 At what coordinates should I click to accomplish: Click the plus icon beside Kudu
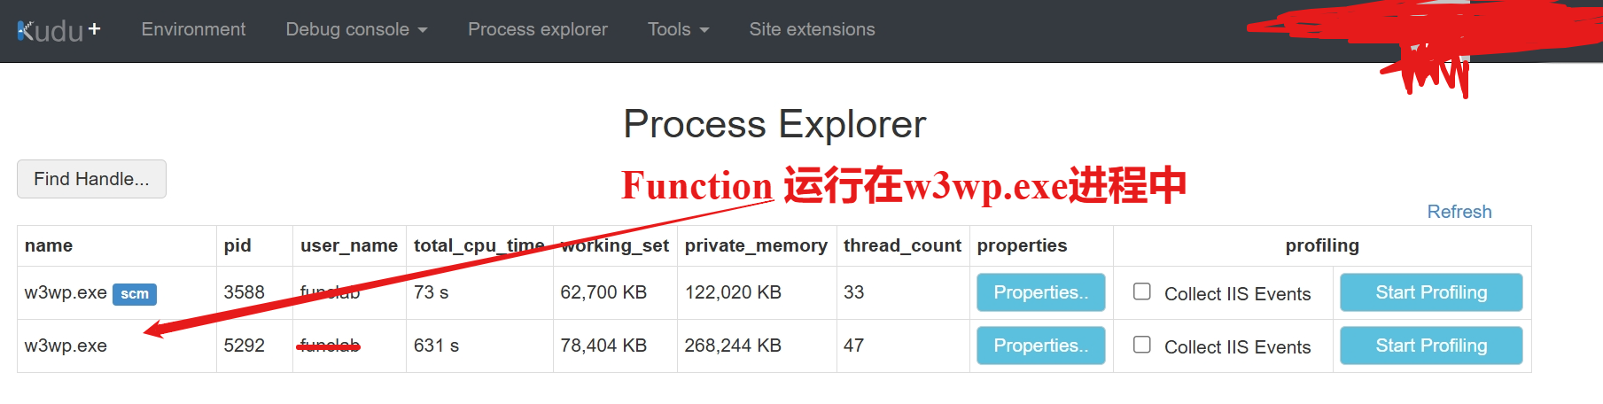[x=95, y=28]
